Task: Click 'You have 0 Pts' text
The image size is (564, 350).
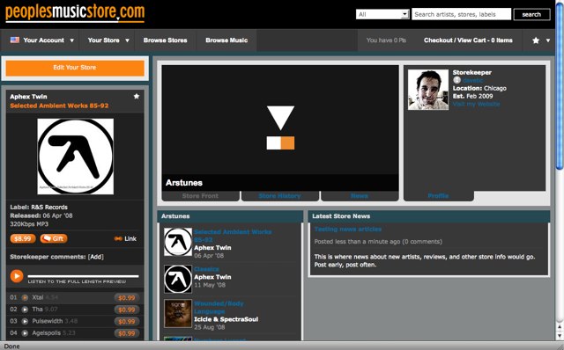Action: [x=386, y=40]
